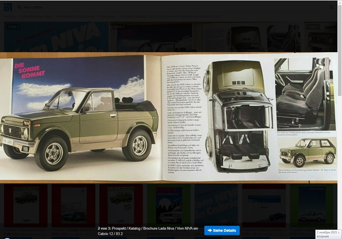
Task: Open the 'Vom NIVA ein Cabrio' related thumbnail
Action: pyautogui.click(x=216, y=205)
